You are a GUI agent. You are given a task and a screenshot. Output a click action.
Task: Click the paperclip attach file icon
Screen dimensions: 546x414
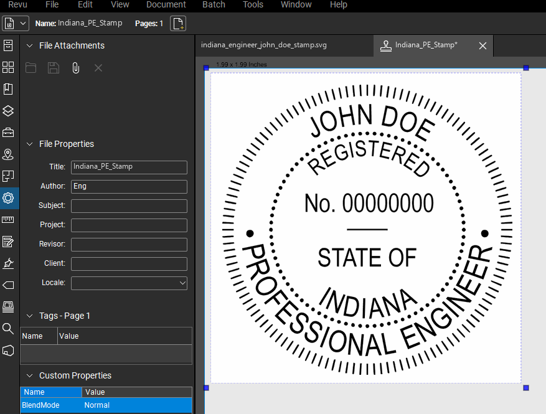click(75, 68)
